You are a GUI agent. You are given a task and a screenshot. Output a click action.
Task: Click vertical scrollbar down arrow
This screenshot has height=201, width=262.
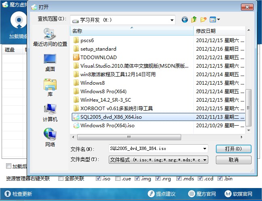tap(249, 130)
